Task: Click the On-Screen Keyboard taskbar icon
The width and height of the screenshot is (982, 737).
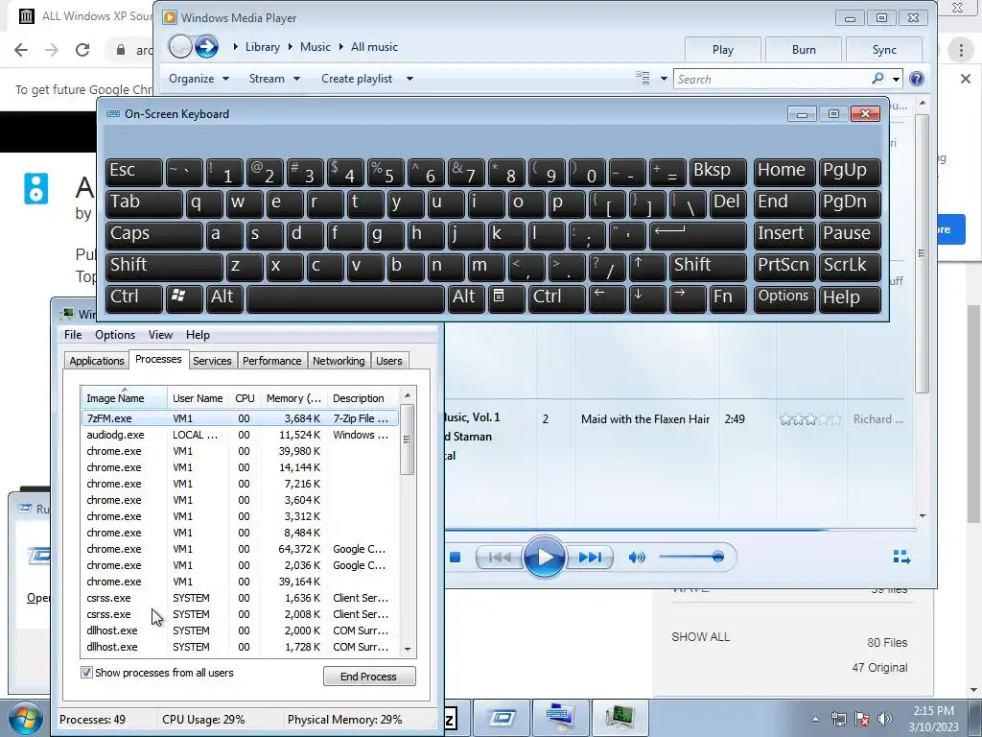Action: tap(560, 718)
